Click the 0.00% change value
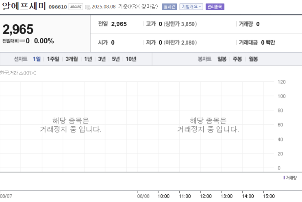This screenshot has height=202, width=302. (44, 41)
